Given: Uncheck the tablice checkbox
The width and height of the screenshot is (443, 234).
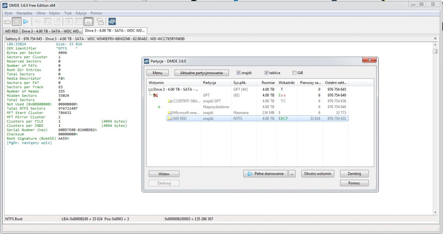Looking at the screenshot, I should (x=267, y=73).
